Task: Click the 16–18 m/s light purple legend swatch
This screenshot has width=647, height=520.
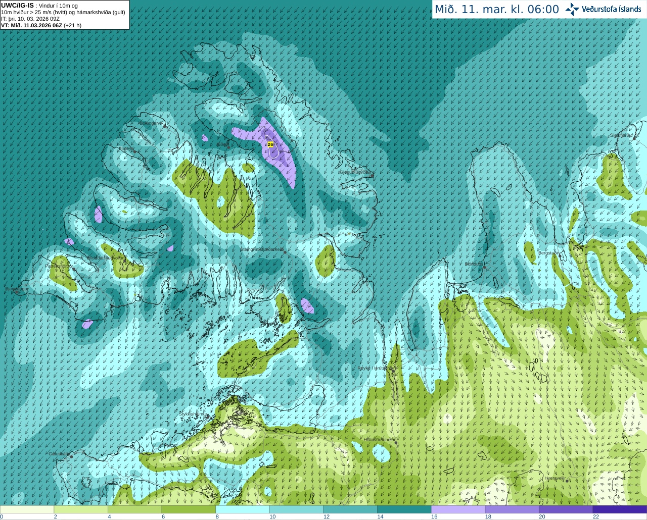Action: point(458,509)
